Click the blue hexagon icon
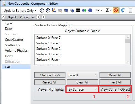This screenshot has height=104, width=135. [90, 10]
